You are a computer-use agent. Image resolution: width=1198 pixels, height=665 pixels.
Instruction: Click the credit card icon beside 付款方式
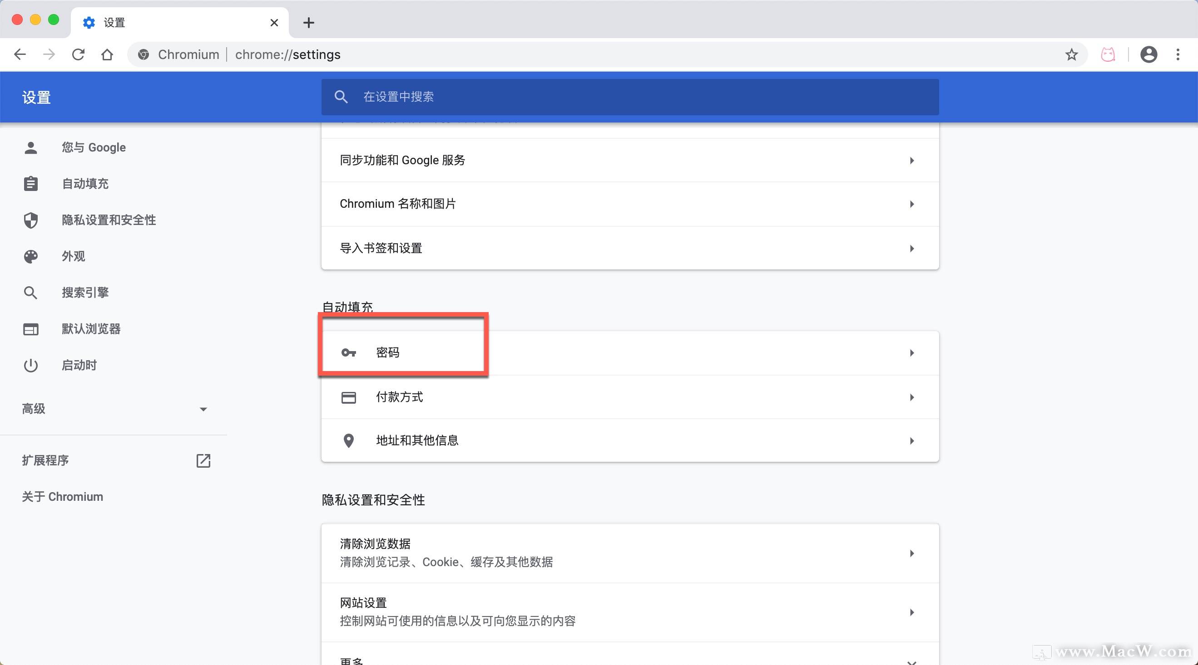(348, 397)
